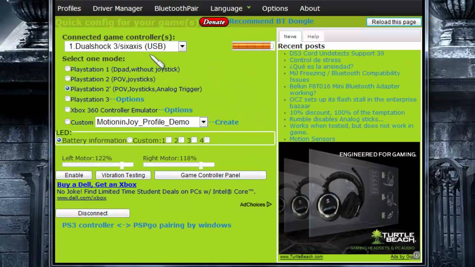This screenshot has width=475, height=267.
Task: Click the AdChoices icon
Action: (x=269, y=204)
